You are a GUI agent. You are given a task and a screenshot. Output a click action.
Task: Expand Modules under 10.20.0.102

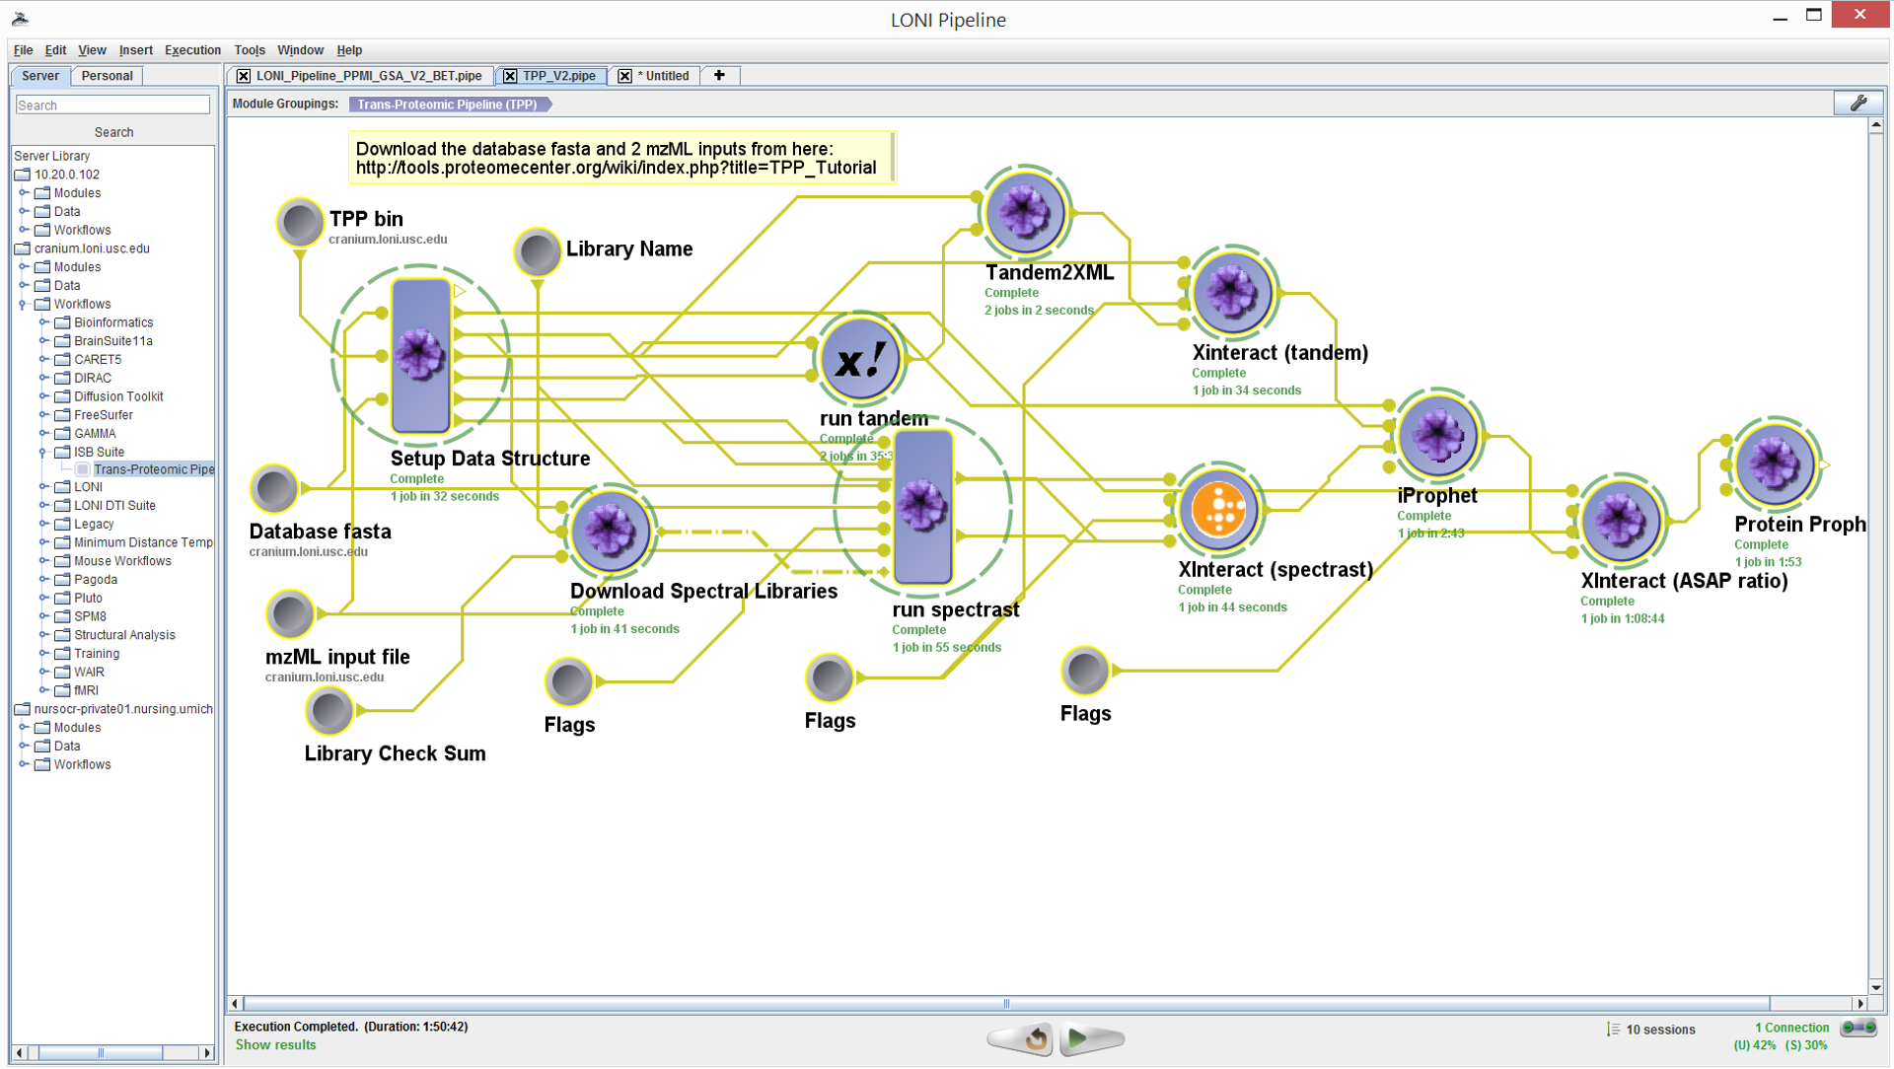click(24, 193)
